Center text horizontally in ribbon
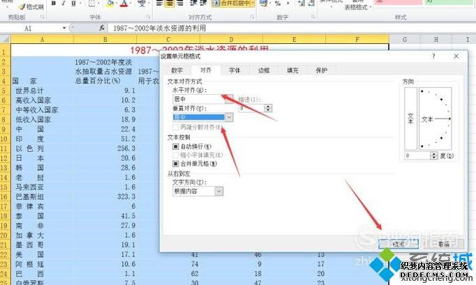 coord(170,3)
